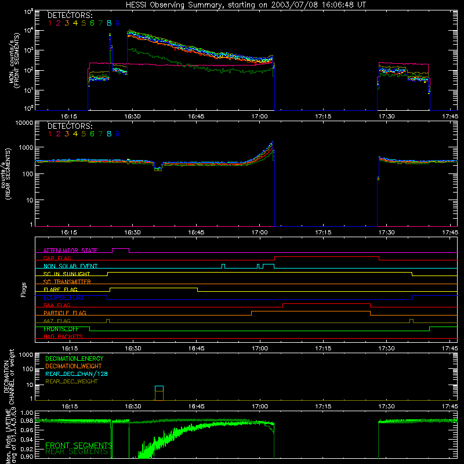The image size is (464, 464).
Task: Click the raised PARTICLE_FLAG segment
Action: pos(311,311)
